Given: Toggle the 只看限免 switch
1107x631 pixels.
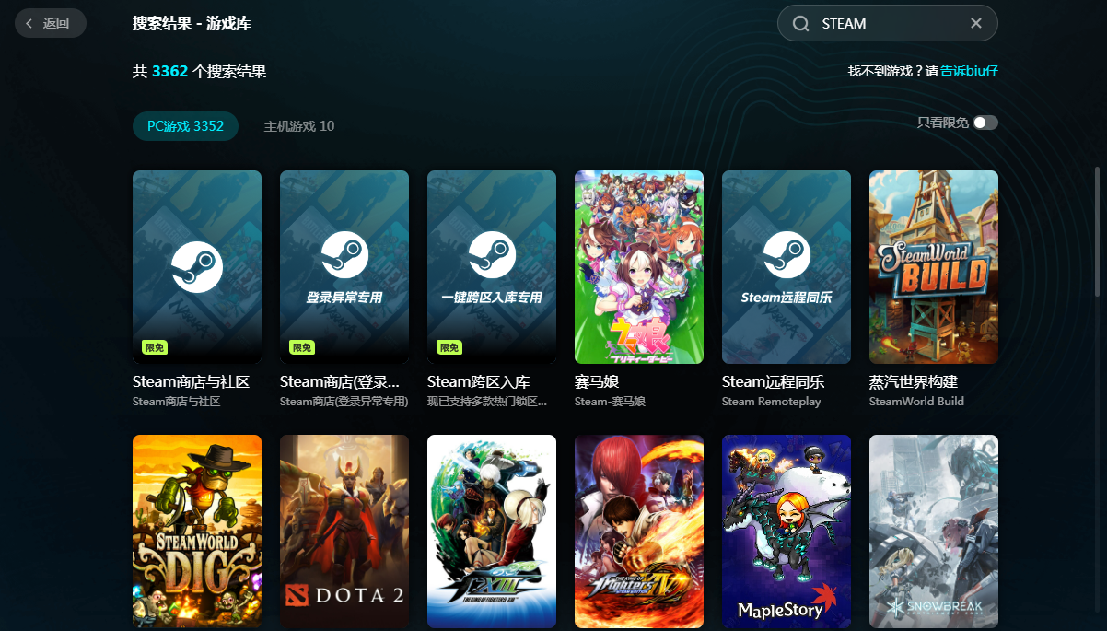Looking at the screenshot, I should click(x=985, y=123).
